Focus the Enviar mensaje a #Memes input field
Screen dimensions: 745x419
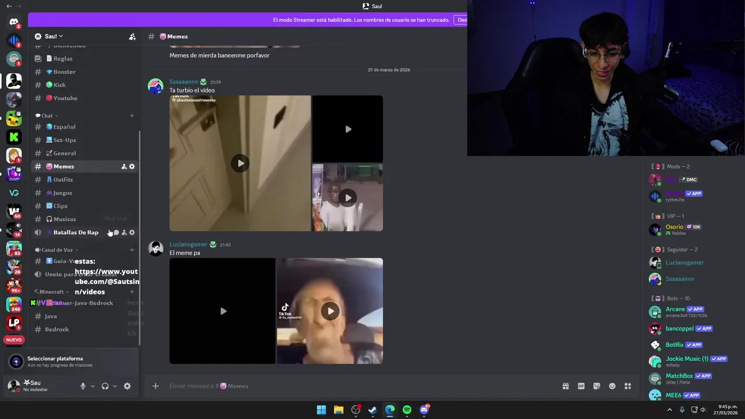click(x=361, y=386)
